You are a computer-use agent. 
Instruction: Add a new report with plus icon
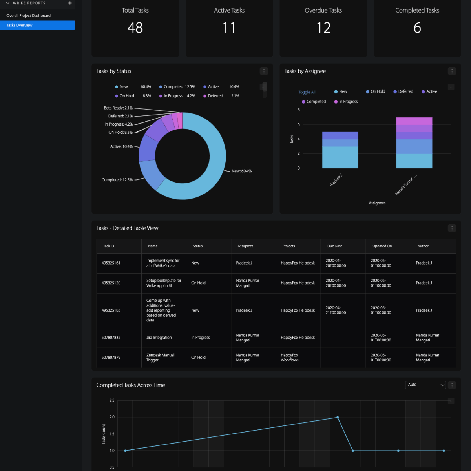(x=70, y=3)
